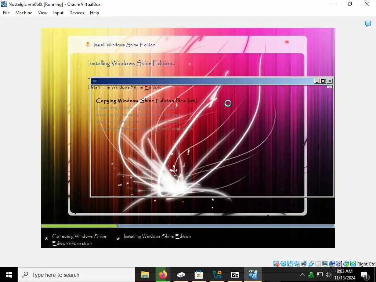
Task: Click the display settings indicator icon
Action: pyautogui.click(x=325, y=264)
